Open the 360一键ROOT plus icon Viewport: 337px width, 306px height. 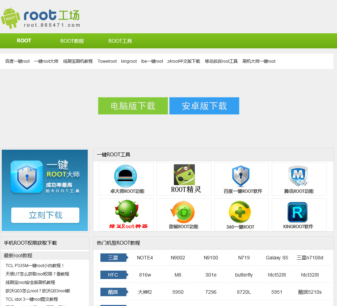[240, 212]
